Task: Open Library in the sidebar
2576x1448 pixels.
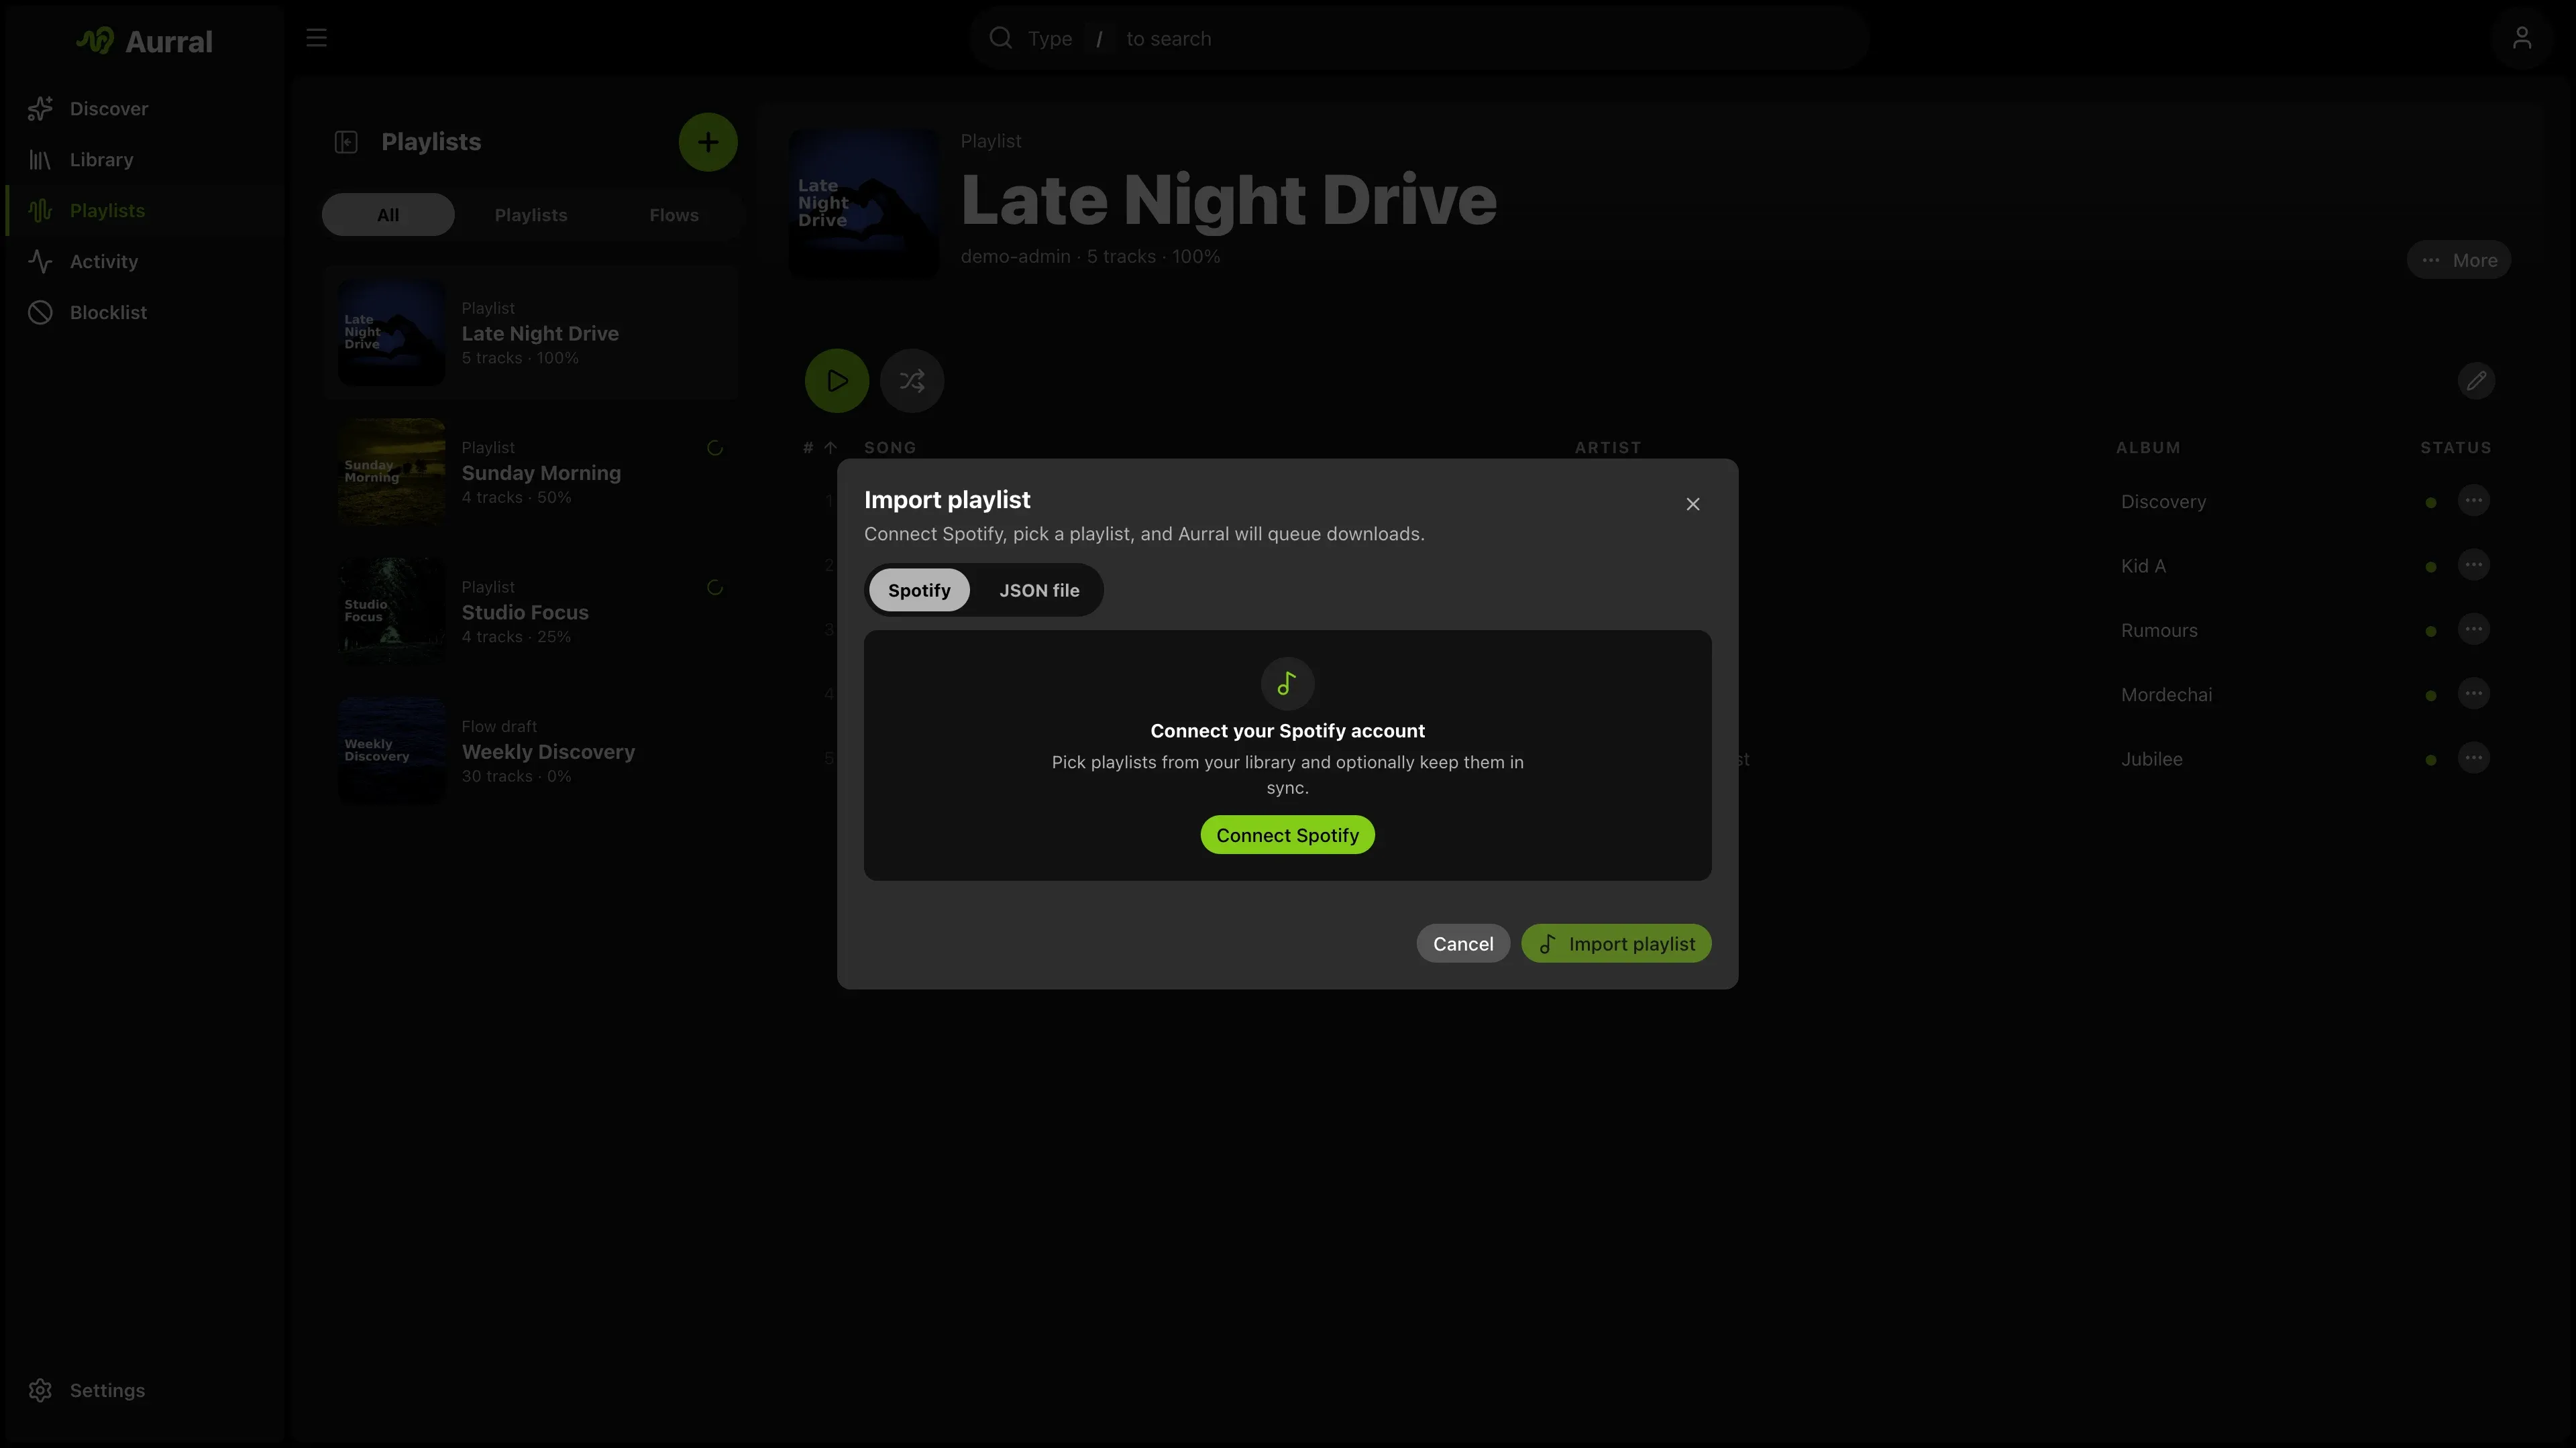Action: click(x=145, y=159)
